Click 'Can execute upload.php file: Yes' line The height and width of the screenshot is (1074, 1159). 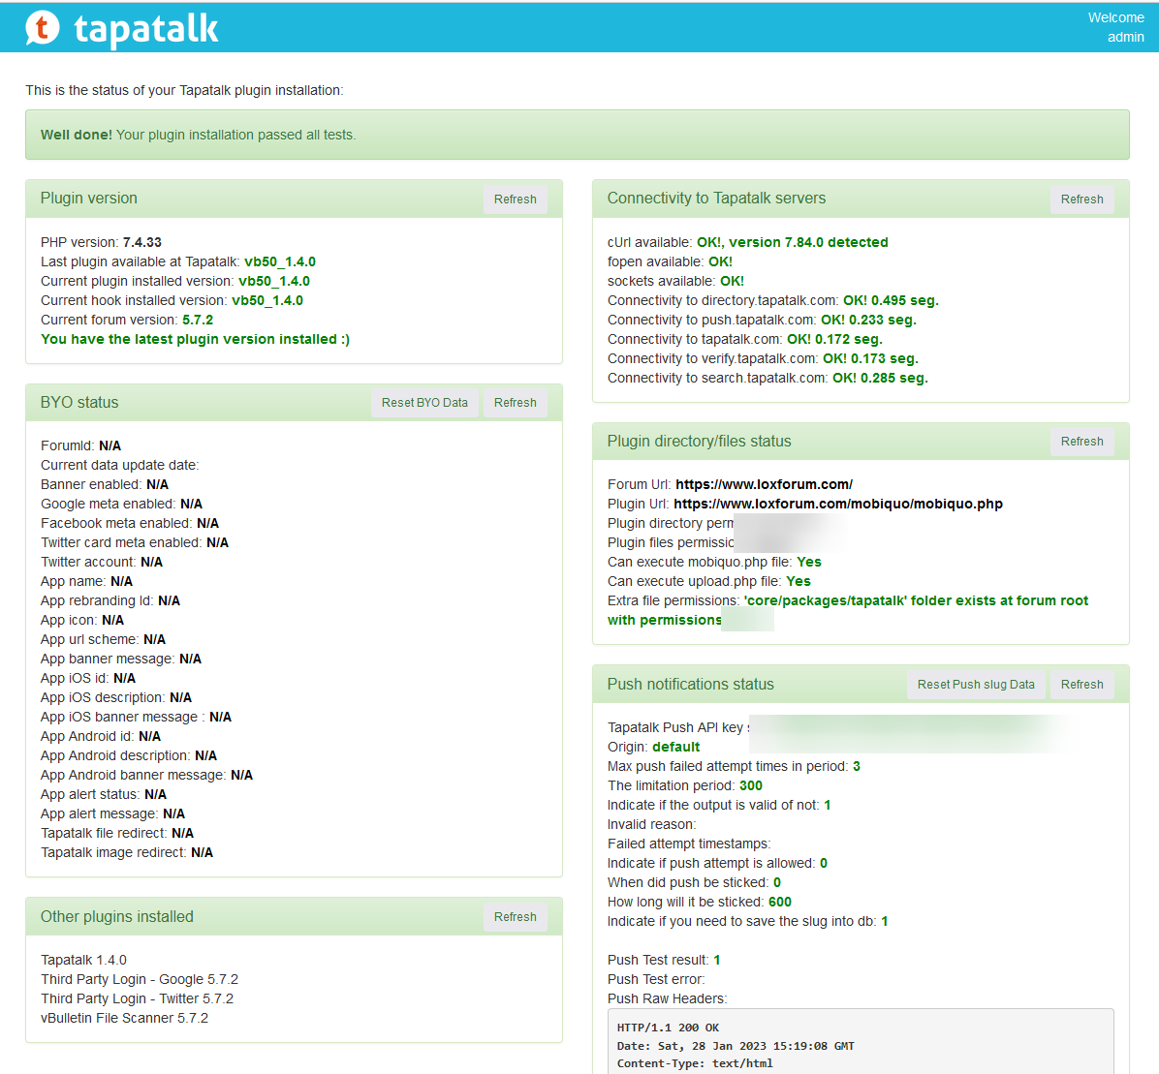pyautogui.click(x=708, y=581)
